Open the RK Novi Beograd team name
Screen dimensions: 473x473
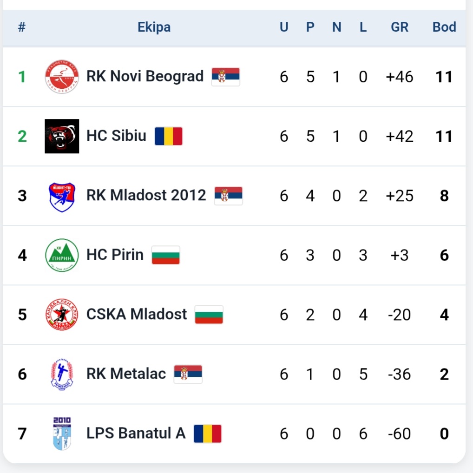coord(145,76)
